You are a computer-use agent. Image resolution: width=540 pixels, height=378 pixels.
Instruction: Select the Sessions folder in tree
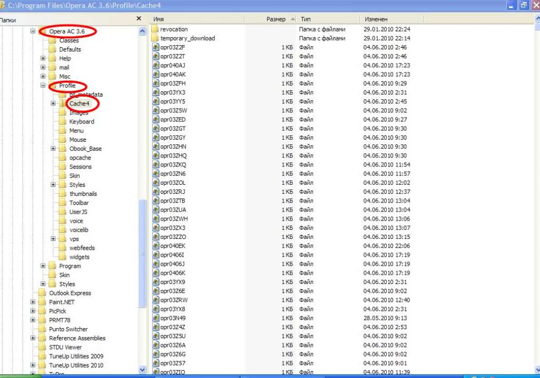[x=80, y=167]
